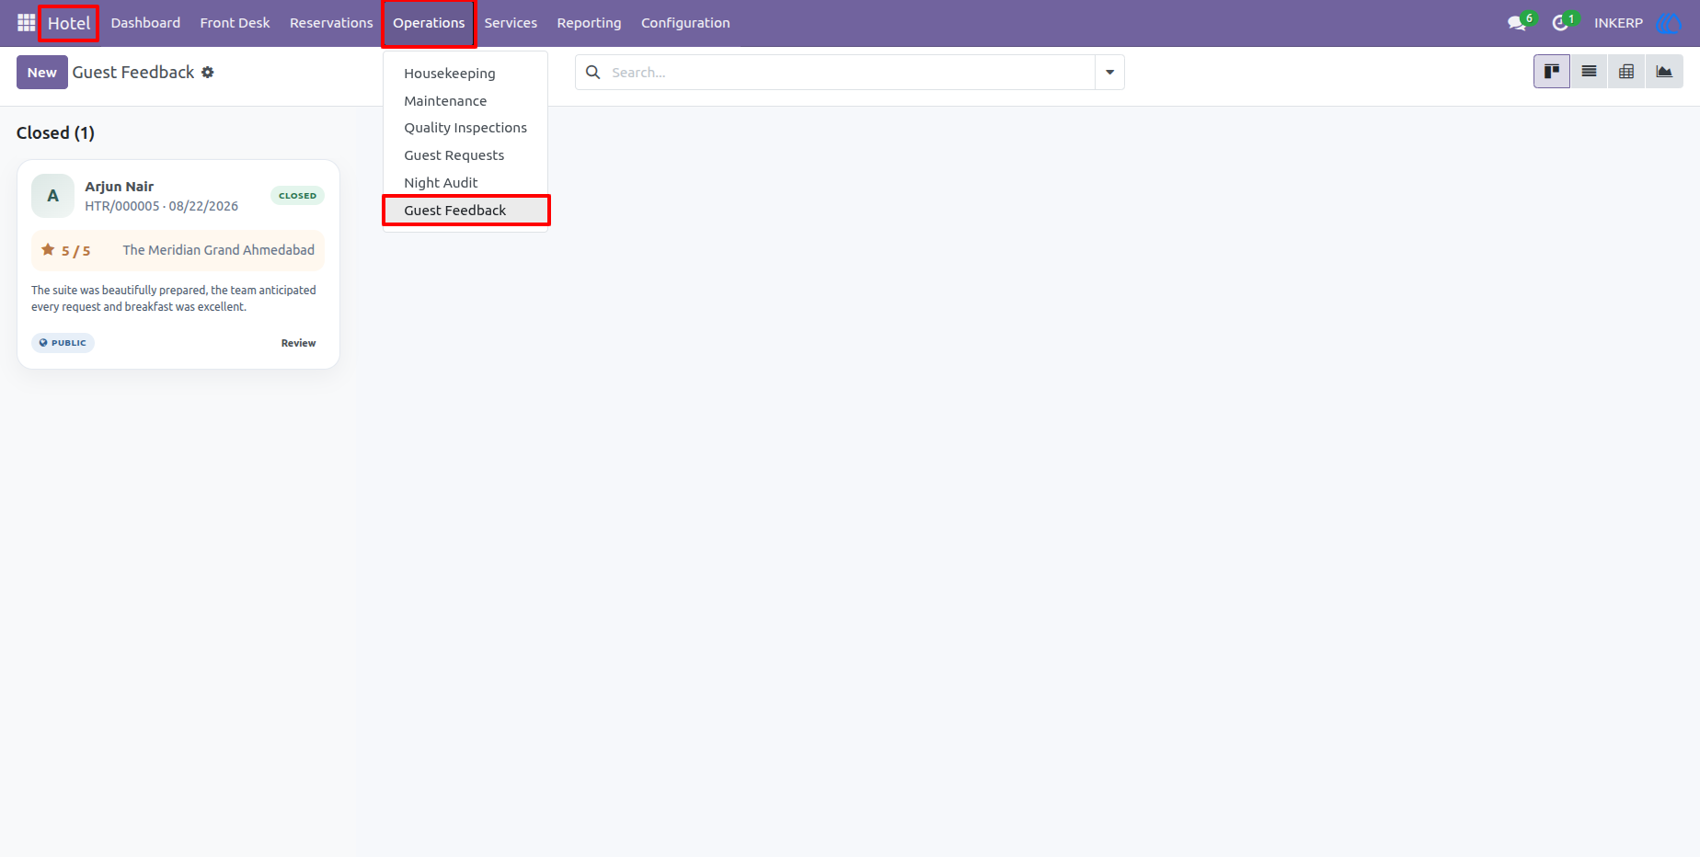1700x857 pixels.
Task: Open the Configuration menu
Action: [685, 23]
